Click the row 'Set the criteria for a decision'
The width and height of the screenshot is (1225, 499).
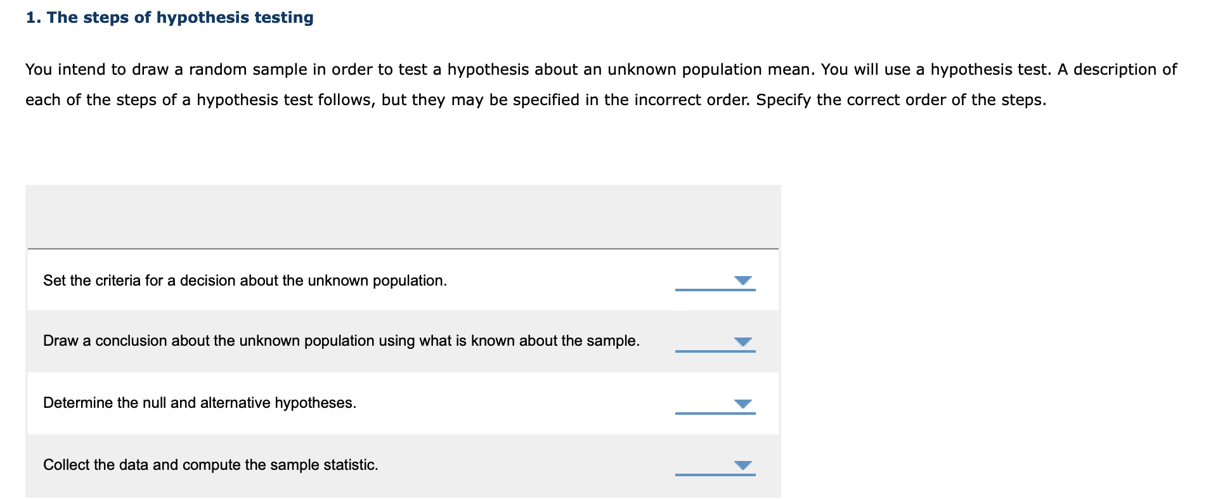click(245, 281)
